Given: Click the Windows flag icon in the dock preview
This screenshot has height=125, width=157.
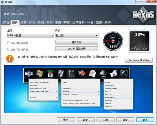Looking at the screenshot, I should [40, 73].
